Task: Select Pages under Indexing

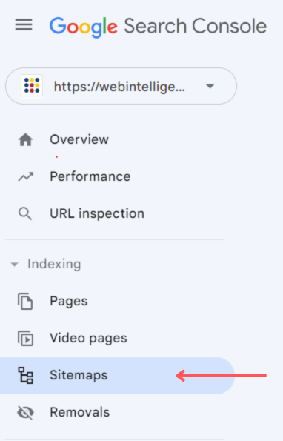Action: [69, 301]
